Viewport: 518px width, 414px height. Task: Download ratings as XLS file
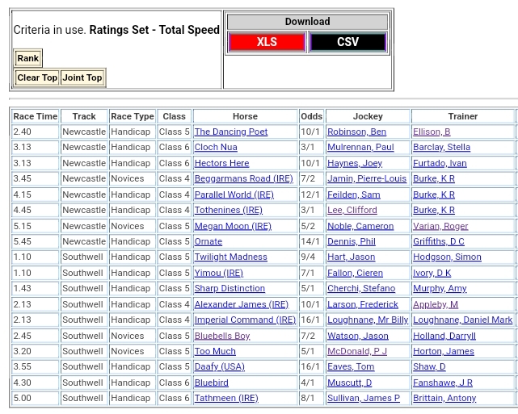[267, 42]
